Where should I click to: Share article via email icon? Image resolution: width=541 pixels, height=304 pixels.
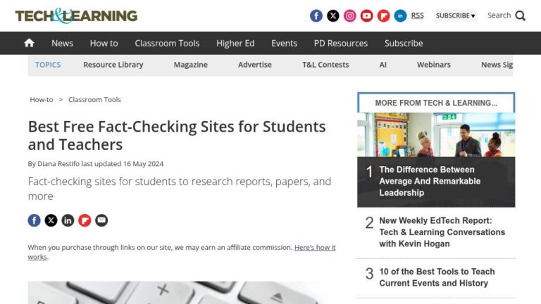(101, 220)
